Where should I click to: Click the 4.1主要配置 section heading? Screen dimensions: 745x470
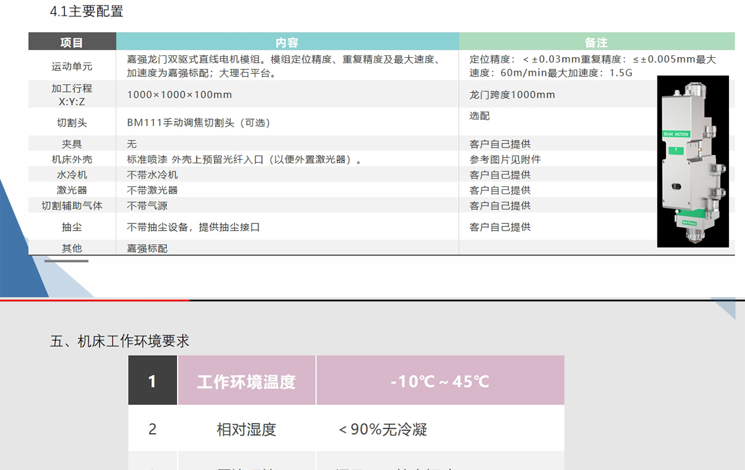[86, 11]
